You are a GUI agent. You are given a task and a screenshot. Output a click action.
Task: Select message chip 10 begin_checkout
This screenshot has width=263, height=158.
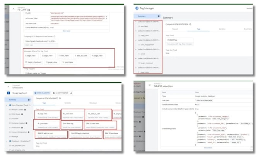coord(34,62)
